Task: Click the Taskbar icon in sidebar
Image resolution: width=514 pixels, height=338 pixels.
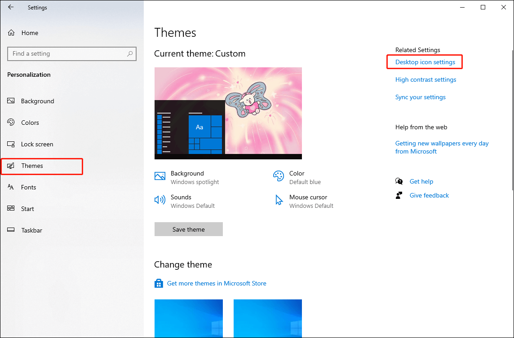Action: pyautogui.click(x=11, y=230)
